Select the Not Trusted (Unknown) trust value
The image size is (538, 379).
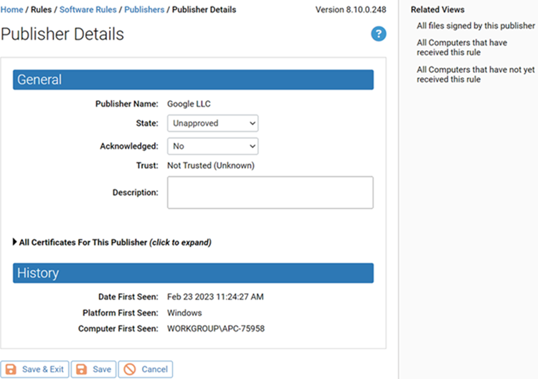click(x=211, y=165)
